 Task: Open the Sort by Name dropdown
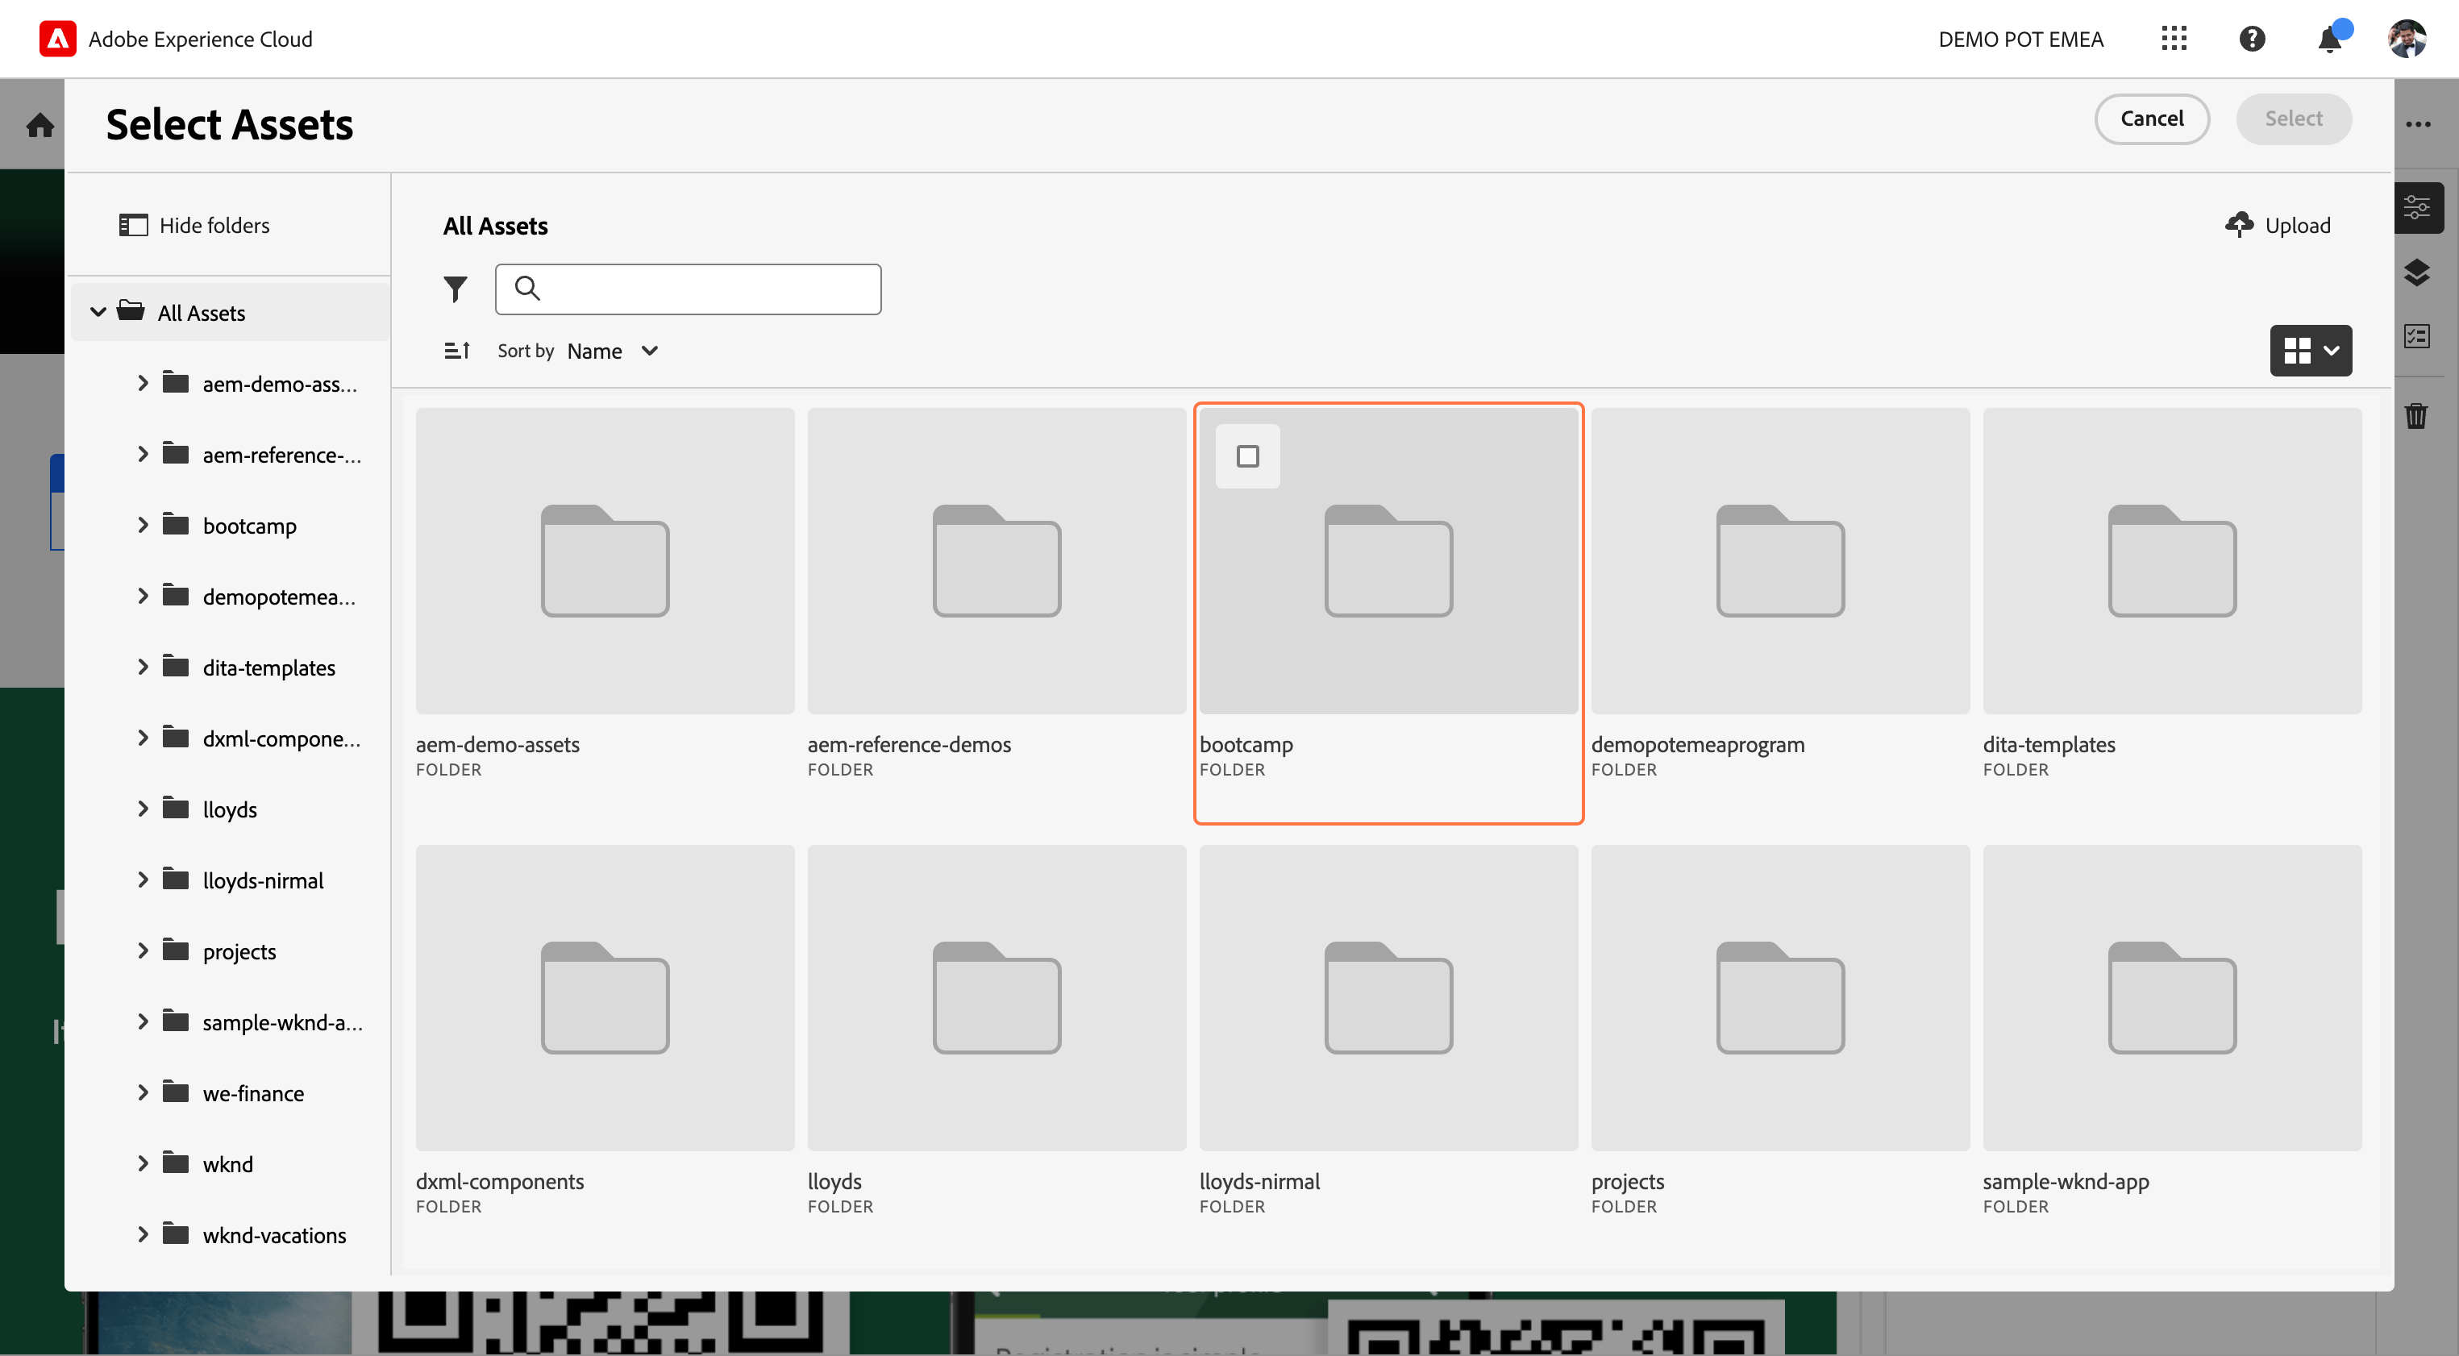[612, 351]
